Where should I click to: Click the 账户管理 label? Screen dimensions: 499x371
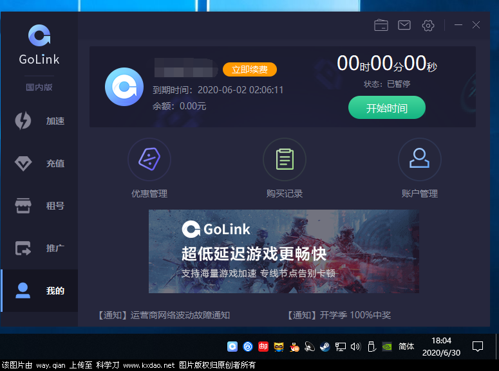point(419,194)
